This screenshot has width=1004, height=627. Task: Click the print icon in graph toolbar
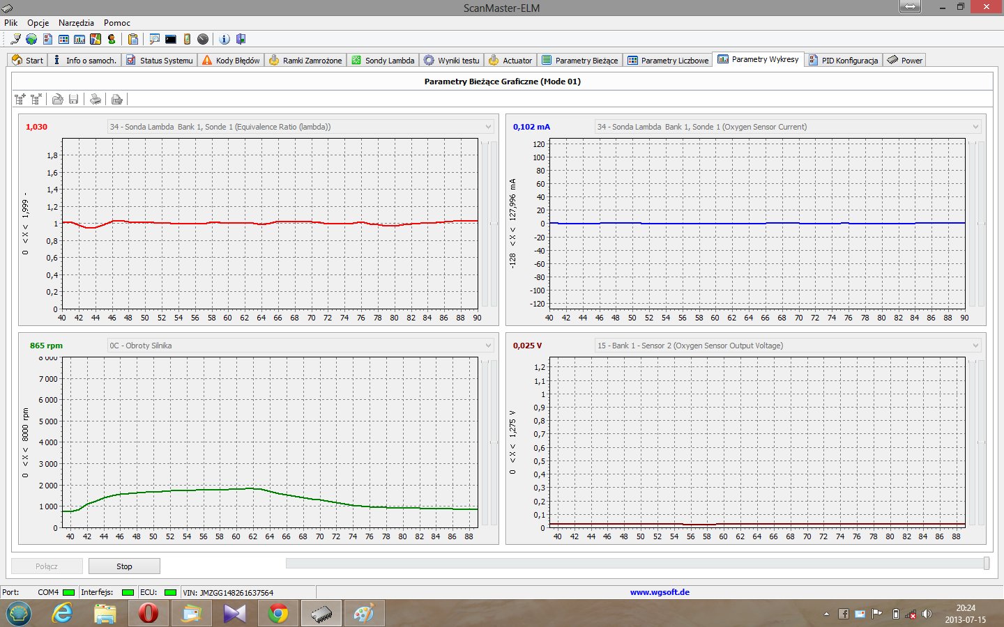coord(96,99)
